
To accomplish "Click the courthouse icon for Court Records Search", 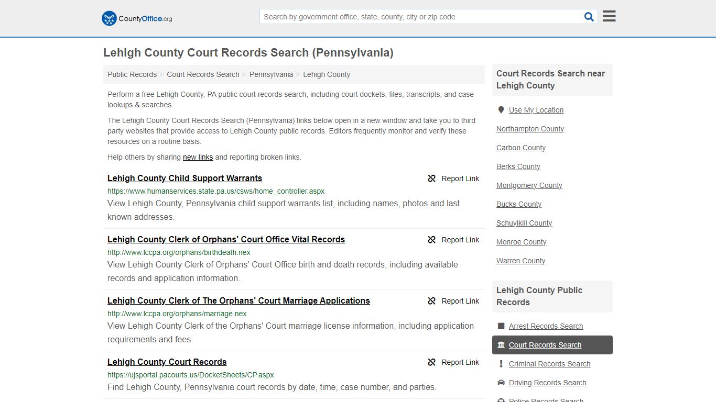I will click(501, 345).
